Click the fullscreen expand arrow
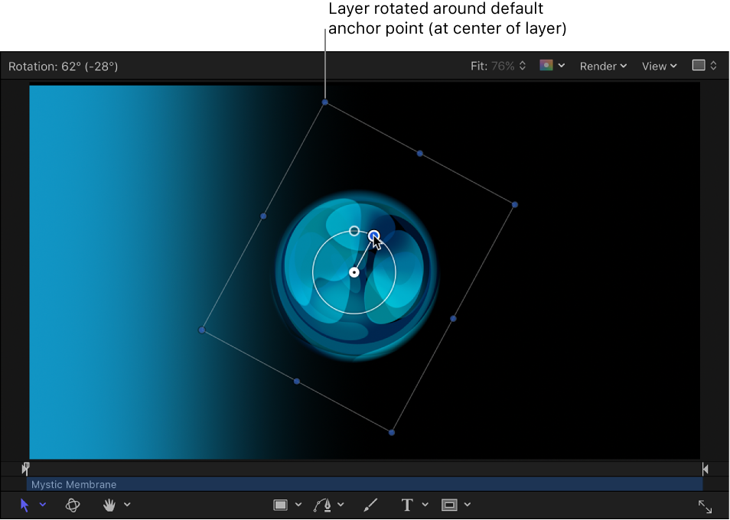This screenshot has width=730, height=520. (706, 505)
